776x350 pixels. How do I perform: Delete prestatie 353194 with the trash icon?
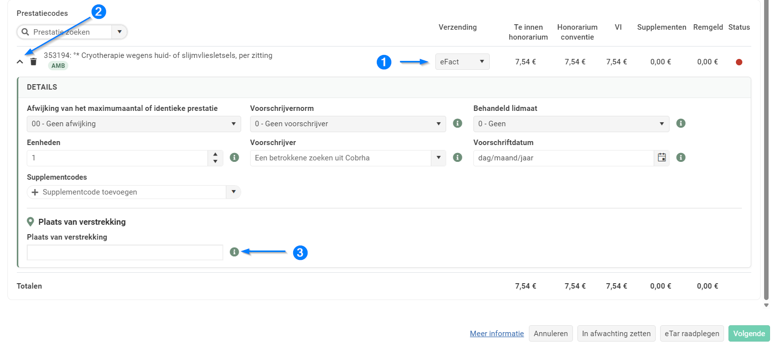click(33, 62)
